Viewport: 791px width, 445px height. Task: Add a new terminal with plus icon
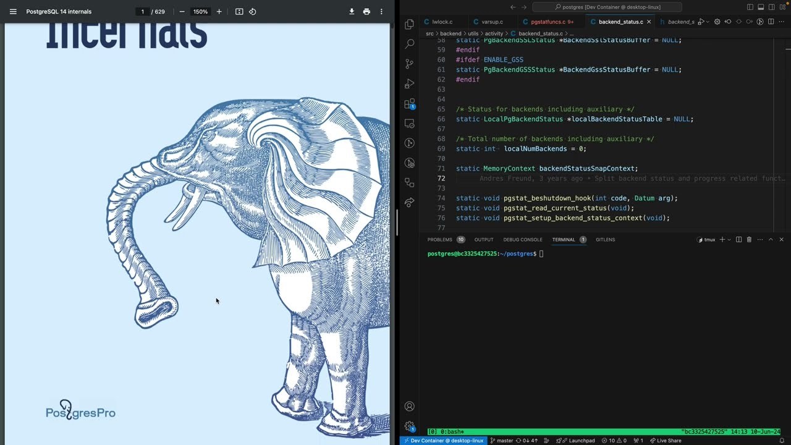[722, 239]
